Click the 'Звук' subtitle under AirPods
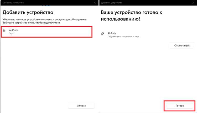The width and height of the screenshot is (197, 113). pyautogui.click(x=11, y=33)
